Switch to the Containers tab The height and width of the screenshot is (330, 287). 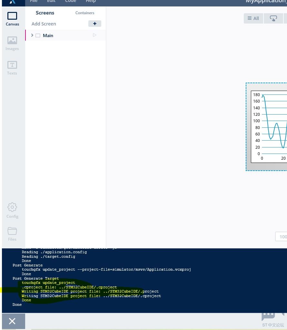point(85,13)
